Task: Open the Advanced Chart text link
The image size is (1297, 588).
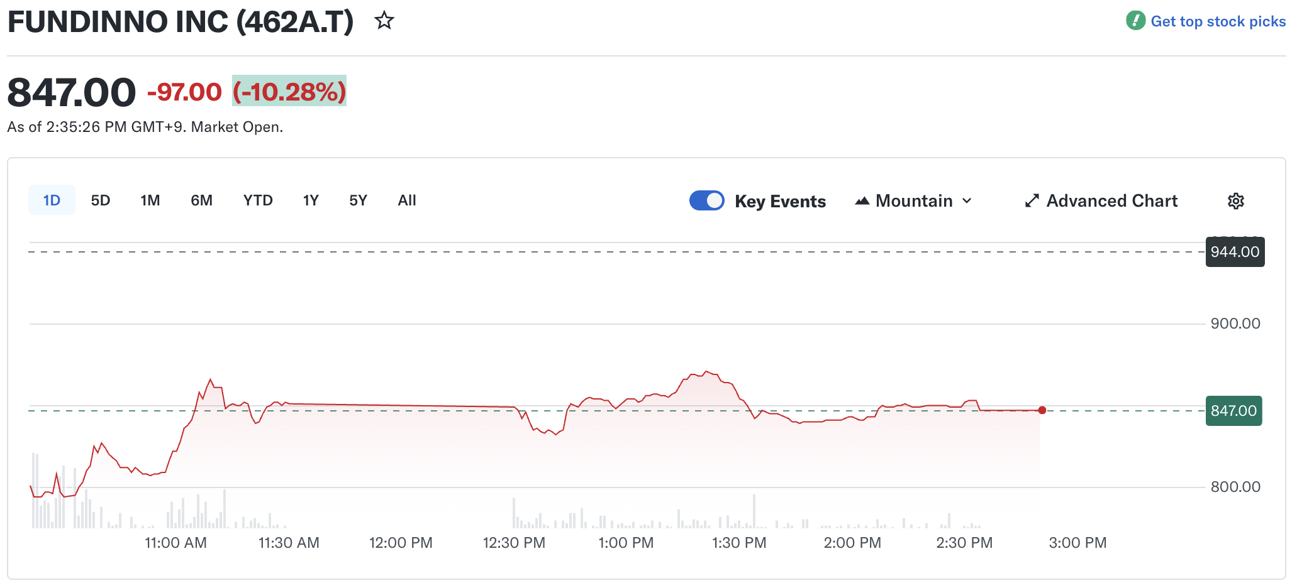Action: (x=1111, y=201)
